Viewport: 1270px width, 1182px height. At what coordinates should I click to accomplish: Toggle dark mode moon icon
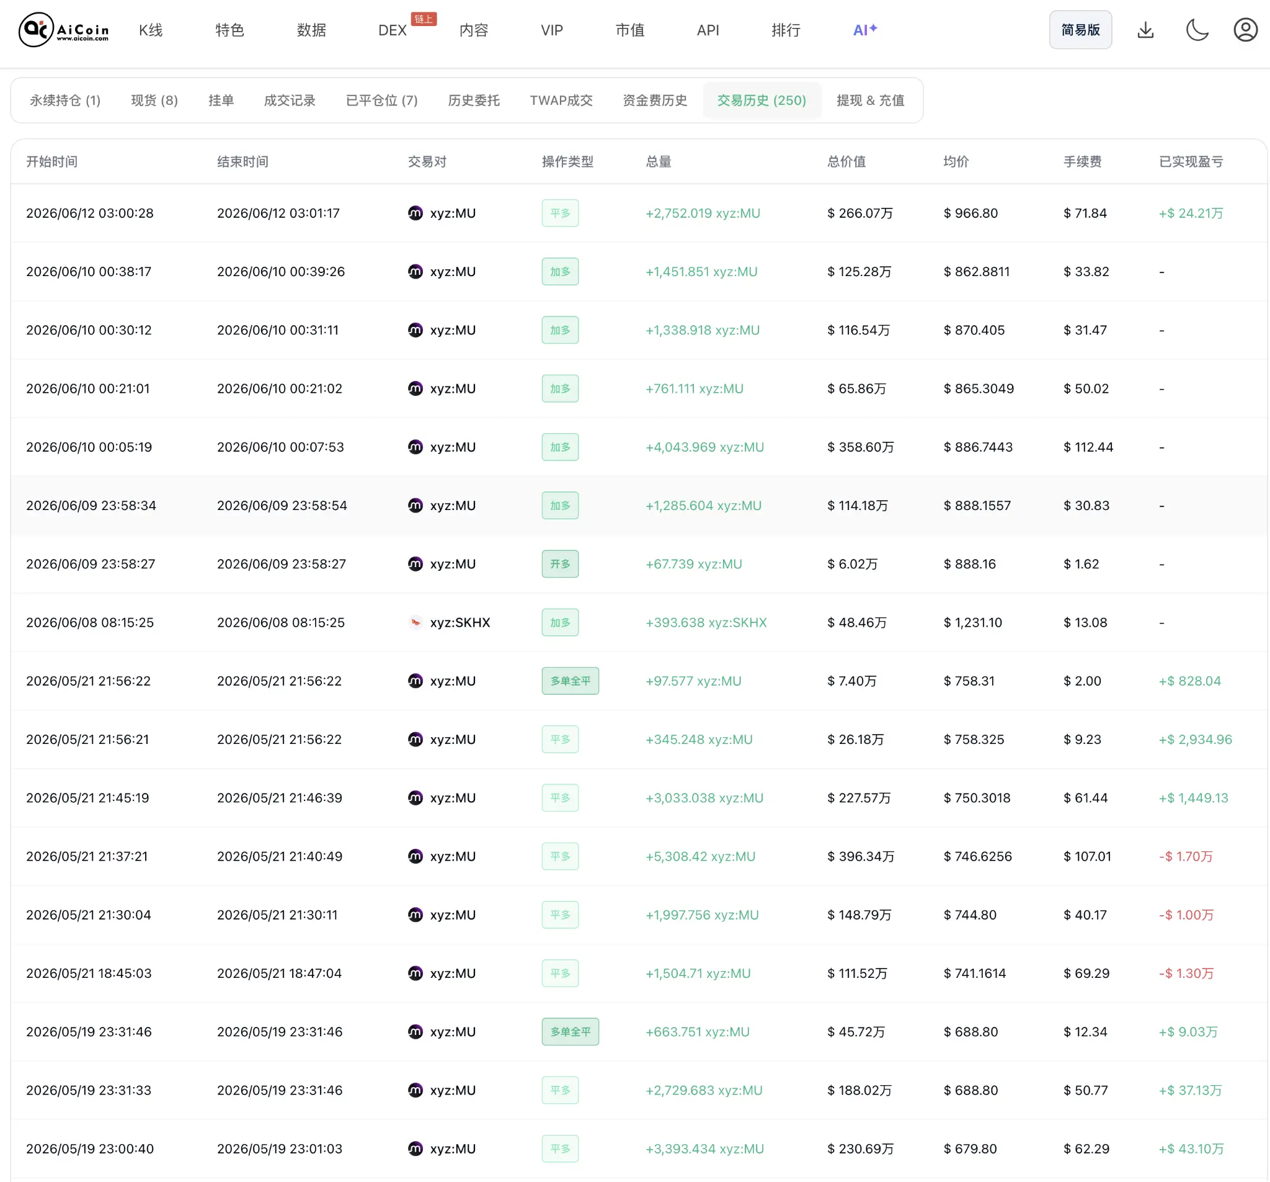tap(1197, 30)
